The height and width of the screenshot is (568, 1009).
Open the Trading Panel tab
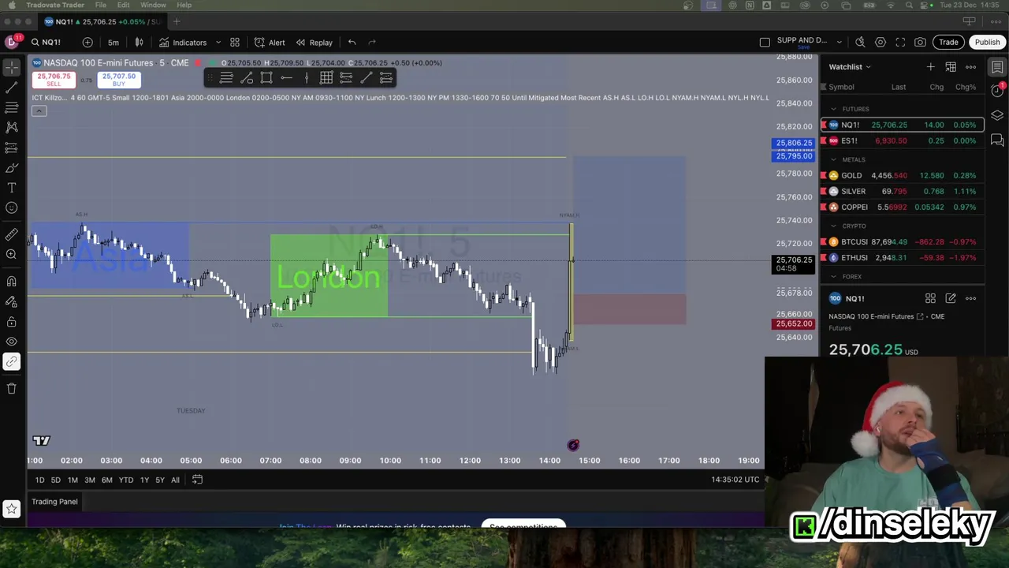click(x=54, y=502)
